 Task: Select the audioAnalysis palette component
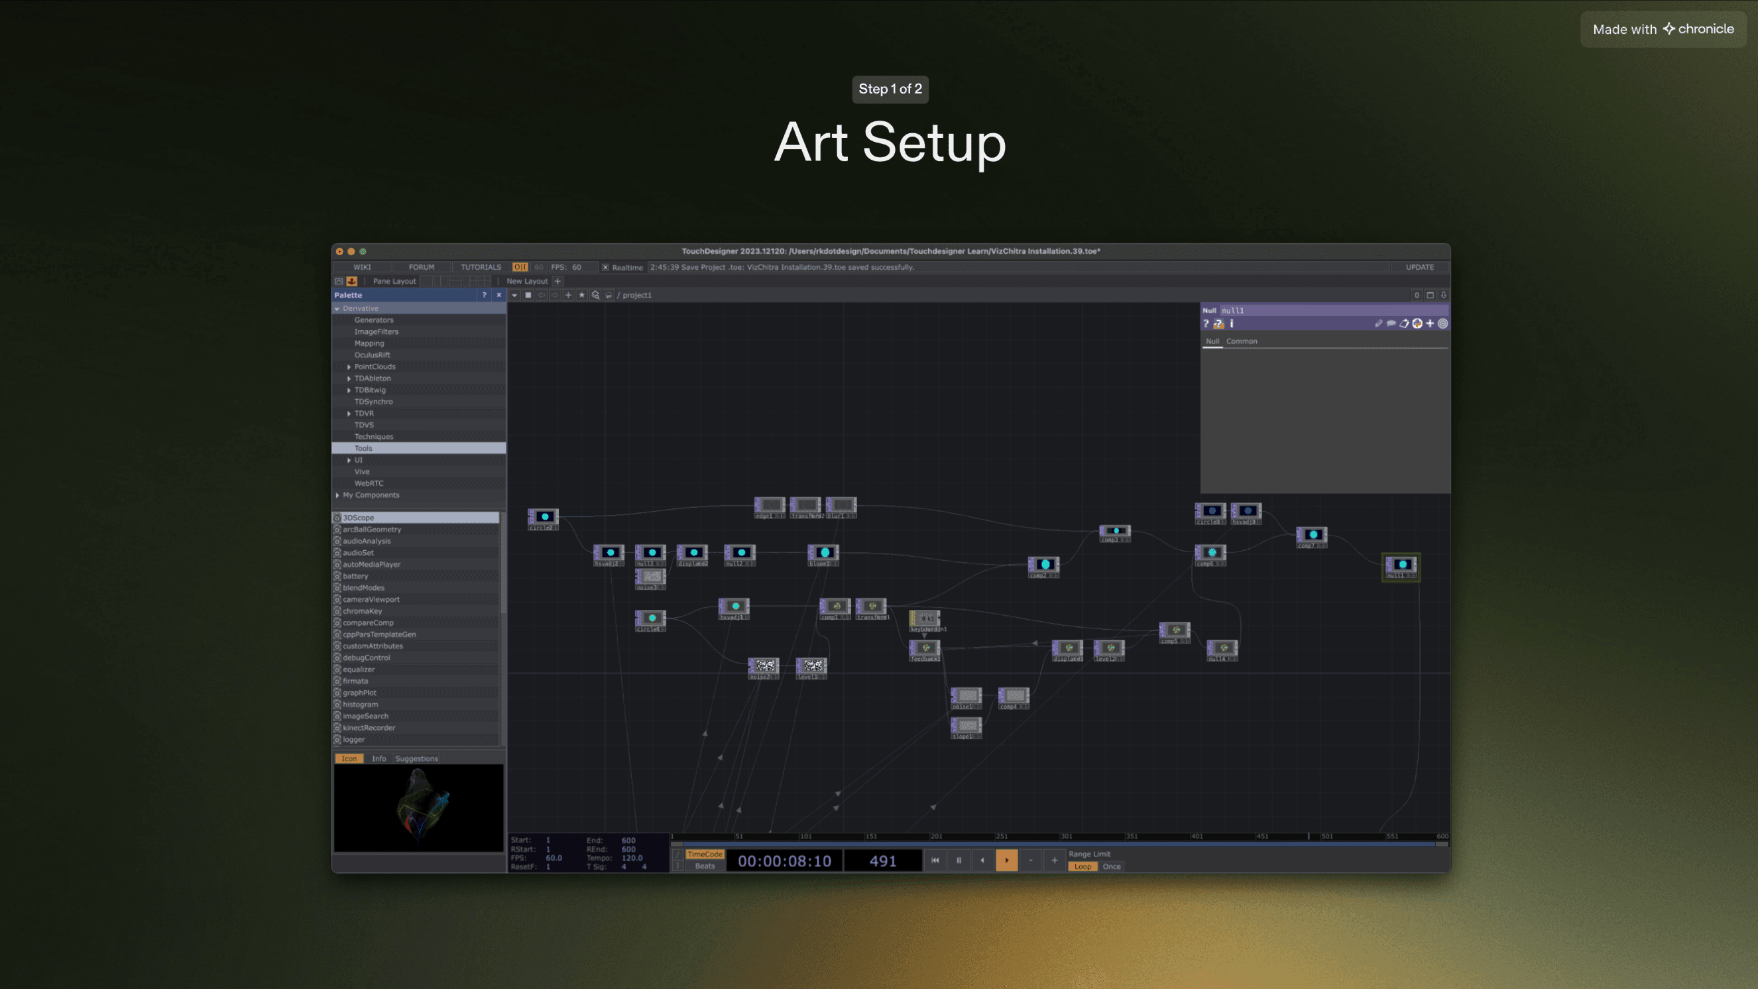[367, 541]
